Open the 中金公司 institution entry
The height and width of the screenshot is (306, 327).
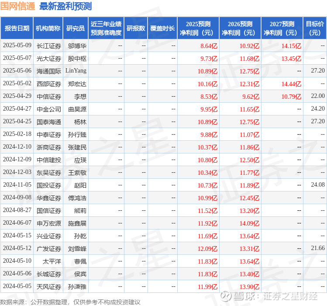coord(49,109)
